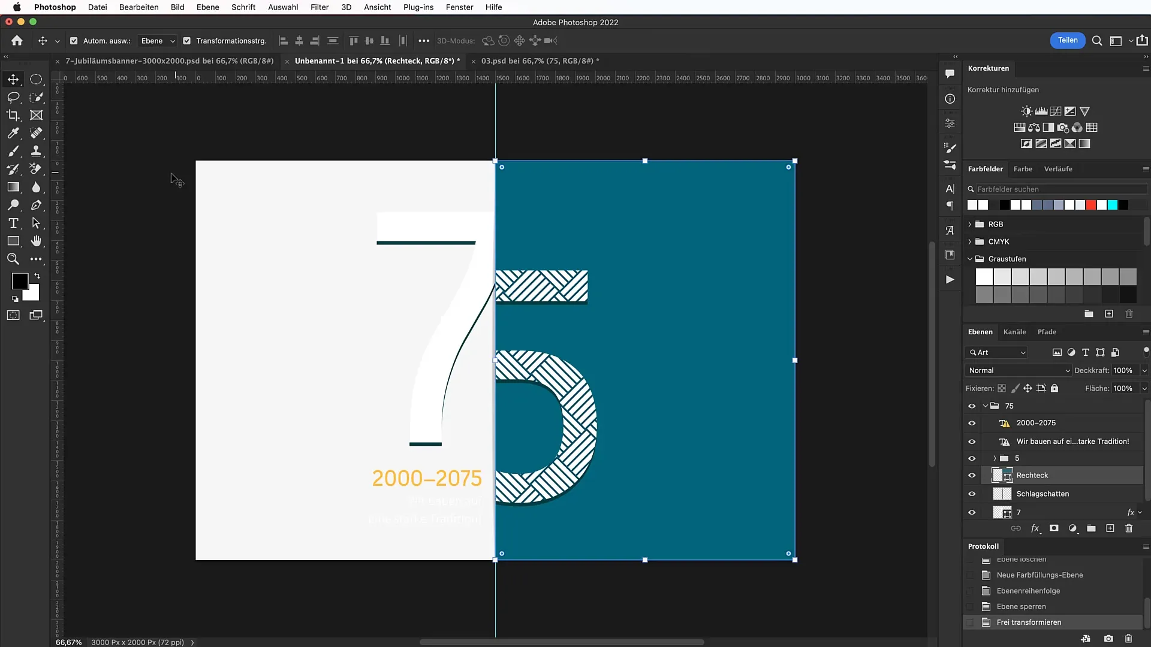The height and width of the screenshot is (647, 1151).
Task: Click on layer 7 in layers panel
Action: click(1020, 512)
